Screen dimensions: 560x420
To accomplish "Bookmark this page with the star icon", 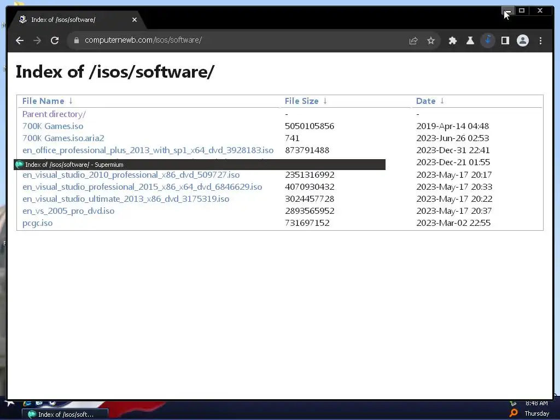I will (x=431, y=40).
